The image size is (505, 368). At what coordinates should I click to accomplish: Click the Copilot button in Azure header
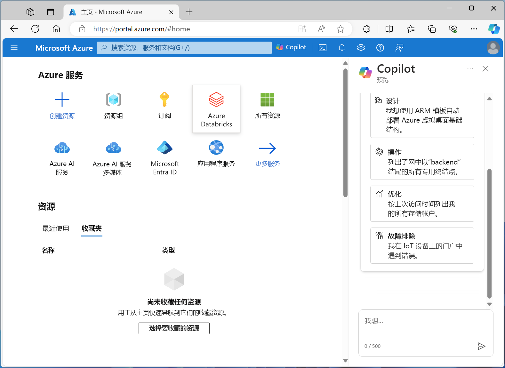(291, 47)
